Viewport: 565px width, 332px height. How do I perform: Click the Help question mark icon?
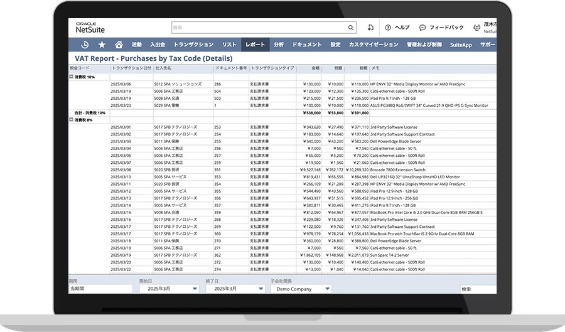pyautogui.click(x=388, y=28)
